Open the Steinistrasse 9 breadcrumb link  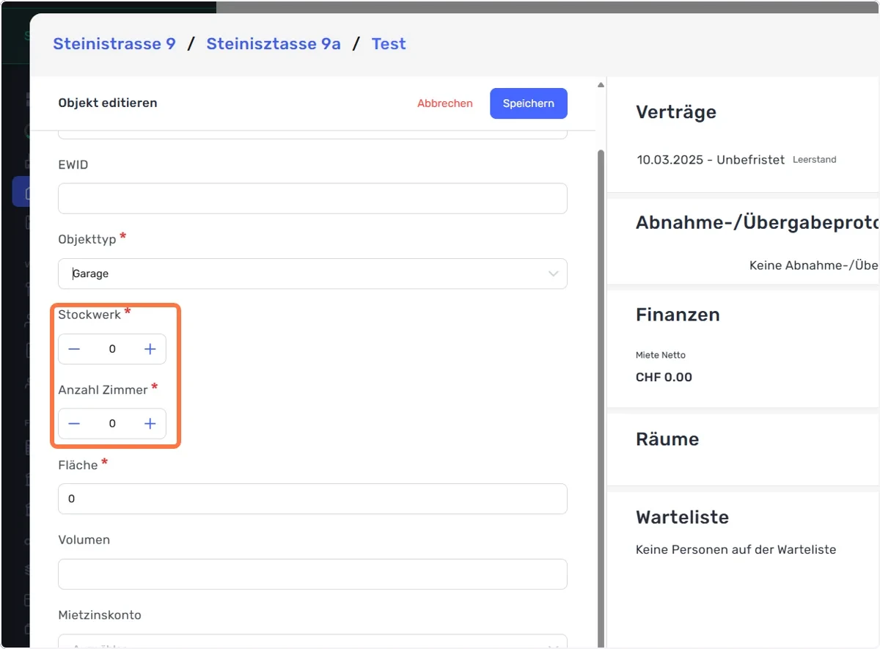pyautogui.click(x=114, y=44)
